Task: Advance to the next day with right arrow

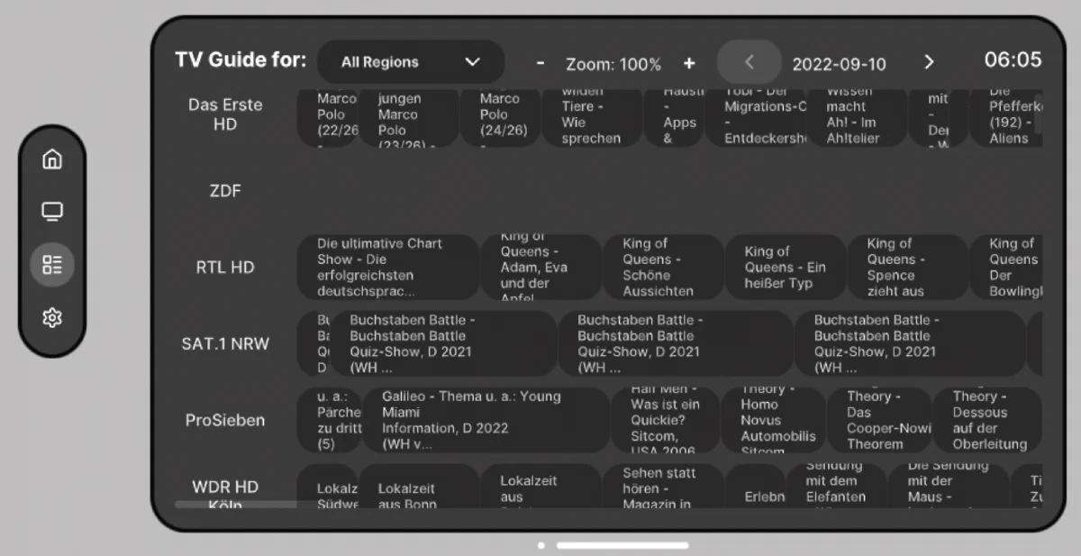Action: click(929, 63)
